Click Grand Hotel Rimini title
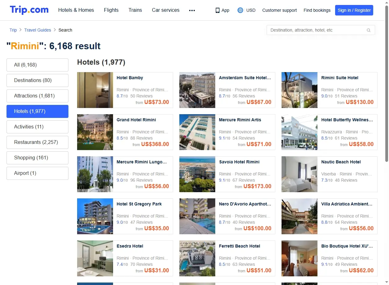The height and width of the screenshot is (285, 389). [136, 120]
